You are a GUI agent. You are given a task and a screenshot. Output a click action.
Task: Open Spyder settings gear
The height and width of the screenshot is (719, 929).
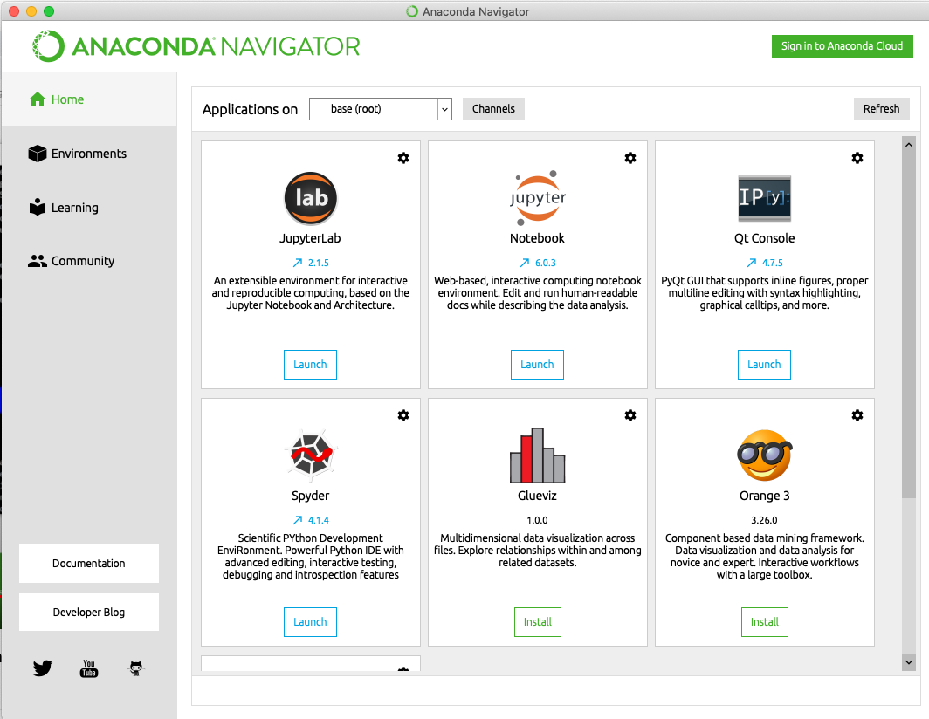pos(403,415)
